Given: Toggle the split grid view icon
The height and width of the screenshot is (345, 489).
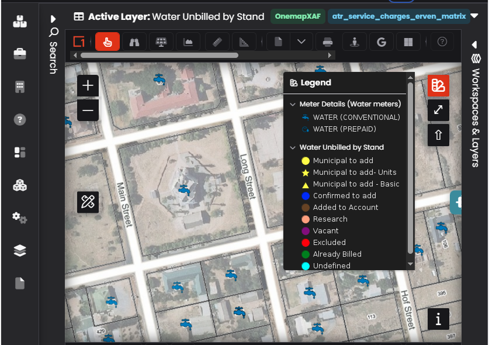Looking at the screenshot, I should pos(408,42).
